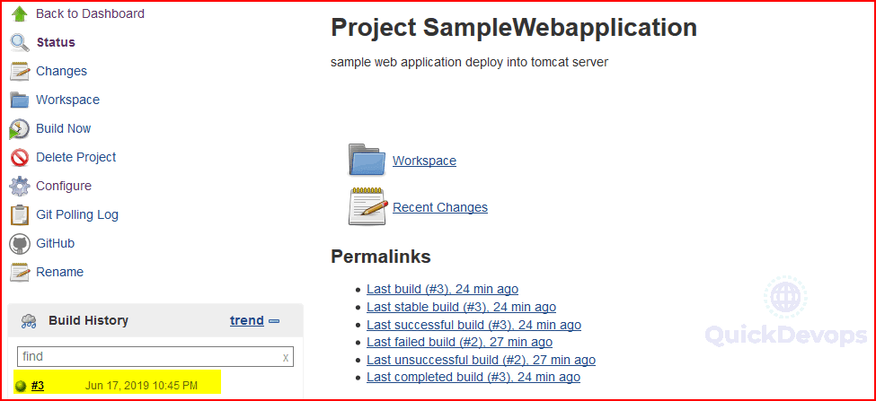Screen dimensions: 876x401
Task: Select the Configure sidebar menu item
Action: (x=64, y=186)
